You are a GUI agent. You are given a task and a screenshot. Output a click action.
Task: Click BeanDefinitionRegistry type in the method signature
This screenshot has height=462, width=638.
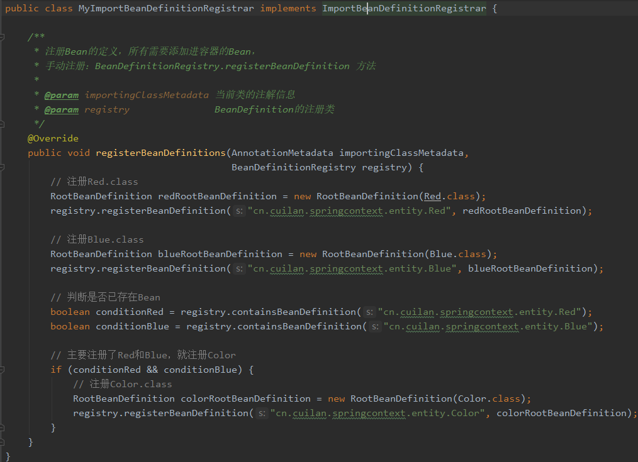point(294,167)
